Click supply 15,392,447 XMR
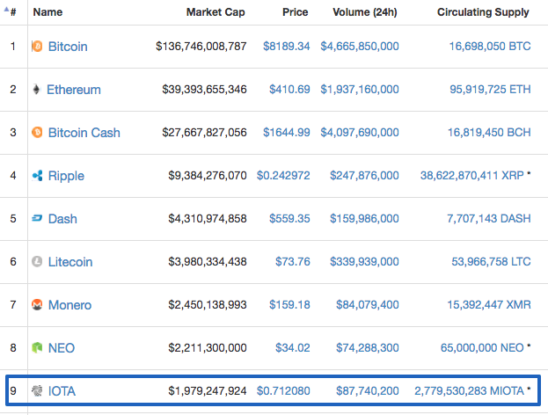548x415 pixels. [x=489, y=304]
